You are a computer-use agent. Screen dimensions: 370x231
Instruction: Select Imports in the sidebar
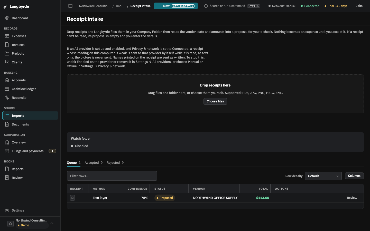point(30,115)
